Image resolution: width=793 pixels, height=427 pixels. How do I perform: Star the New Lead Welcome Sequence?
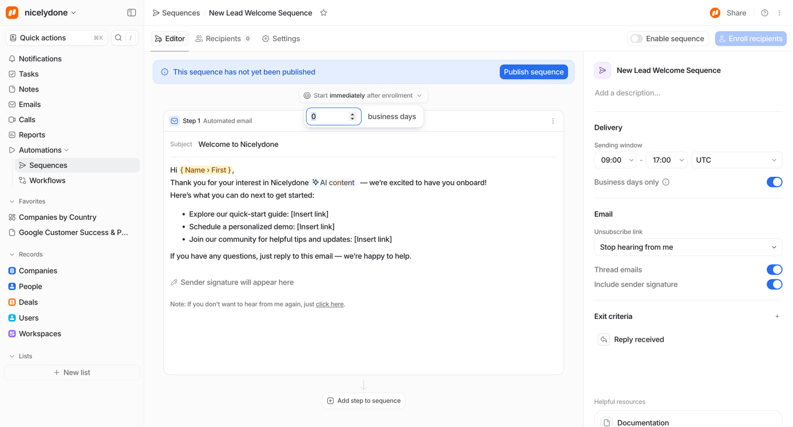tap(324, 13)
